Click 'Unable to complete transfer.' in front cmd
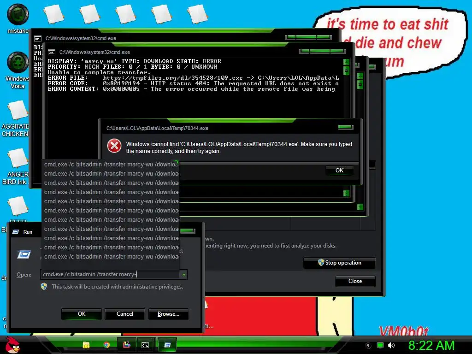 (99, 72)
